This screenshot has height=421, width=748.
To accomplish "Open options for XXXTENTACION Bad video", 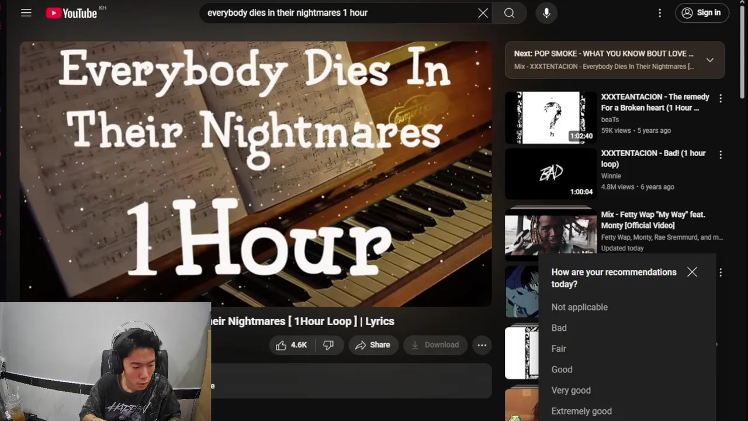I will click(721, 155).
